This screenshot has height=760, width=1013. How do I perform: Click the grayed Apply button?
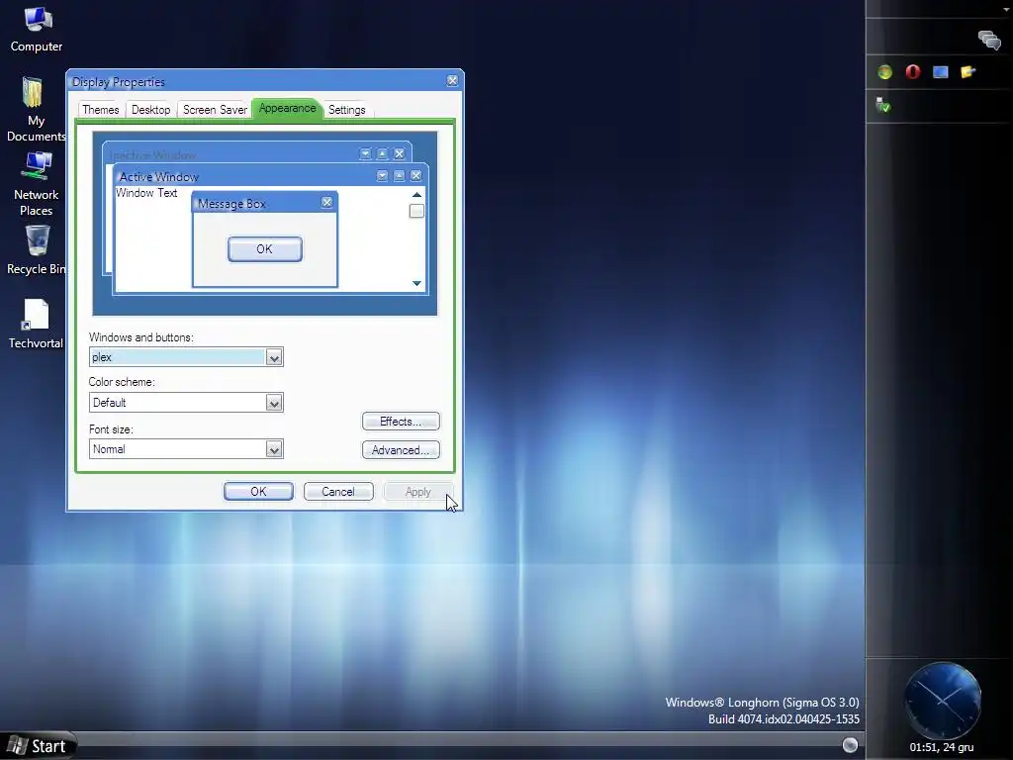pyautogui.click(x=418, y=491)
